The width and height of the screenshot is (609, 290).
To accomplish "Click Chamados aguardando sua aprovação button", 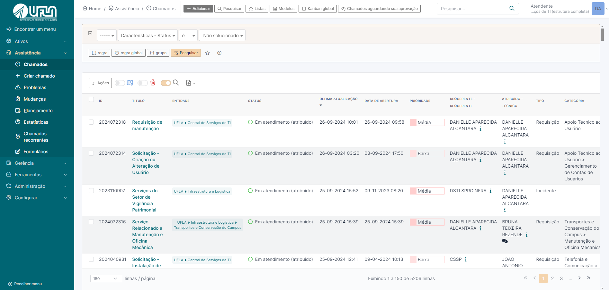I will click(x=379, y=9).
